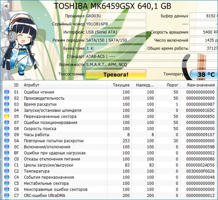The width and height of the screenshot is (218, 200).
Task: Click the blue icon next to Время раскрутки
Action: click(6, 104)
